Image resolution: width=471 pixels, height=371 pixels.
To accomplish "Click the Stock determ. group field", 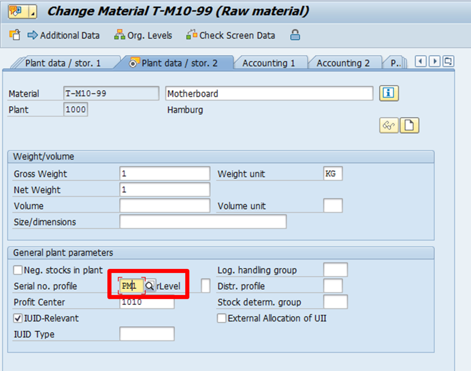I will coord(335,302).
